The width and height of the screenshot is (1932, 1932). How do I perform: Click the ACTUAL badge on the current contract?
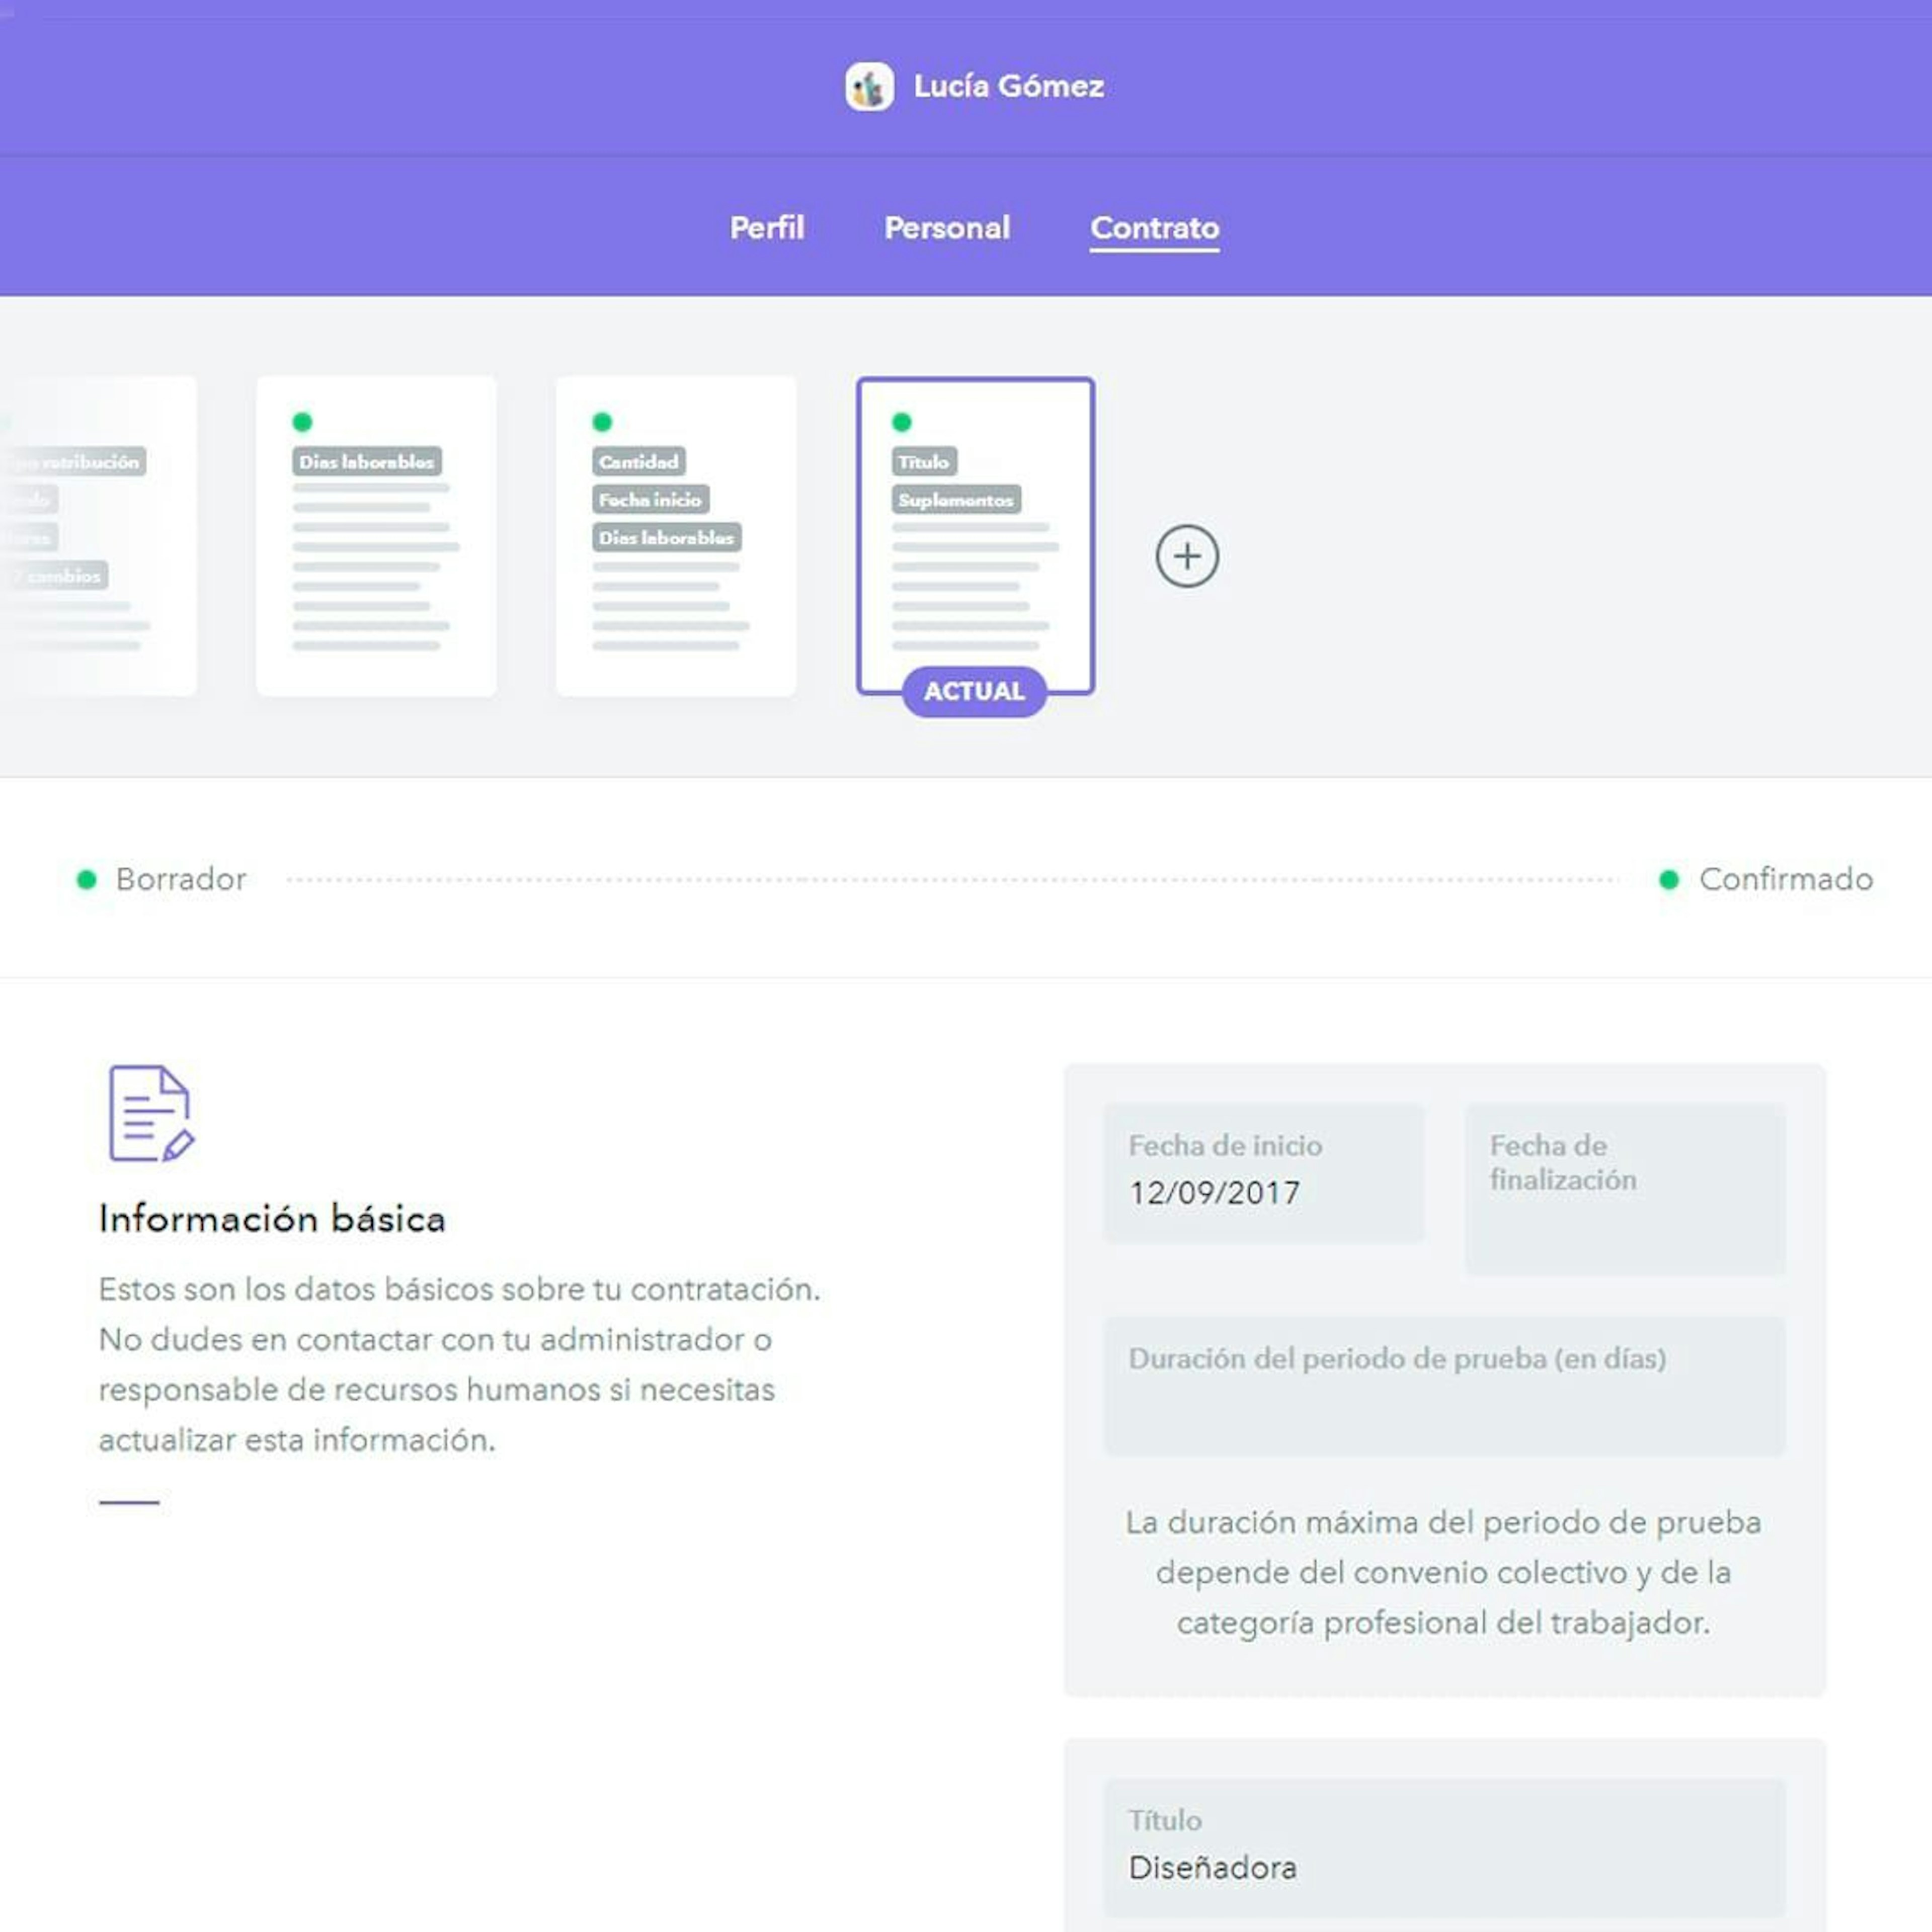(974, 691)
